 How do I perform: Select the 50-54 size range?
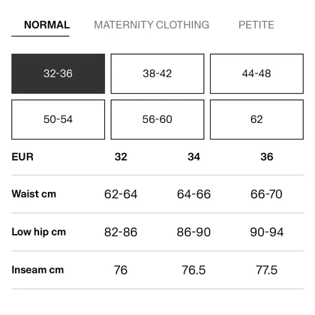coord(58,119)
